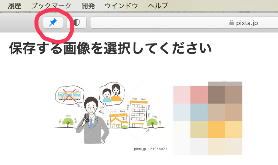Viewport: 278px width, 165px height.
Task: Open the ヘルプ menu
Action: (158, 5)
